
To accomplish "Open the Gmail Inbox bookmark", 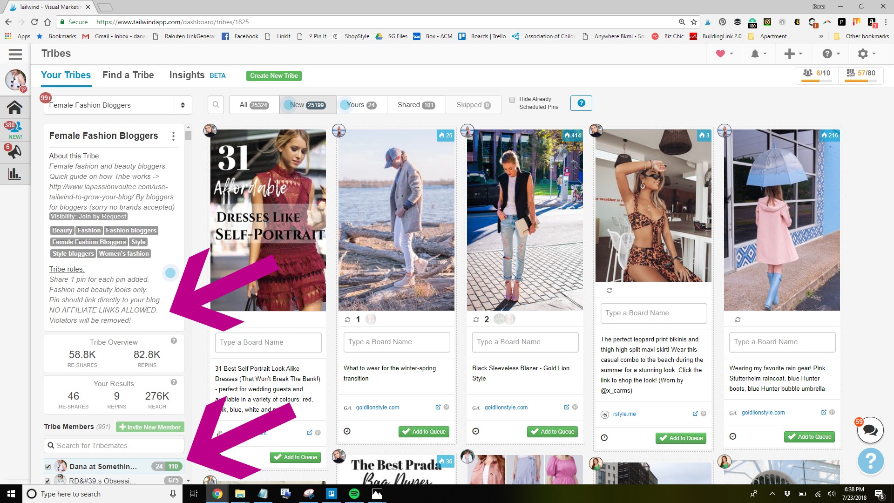I will [114, 36].
